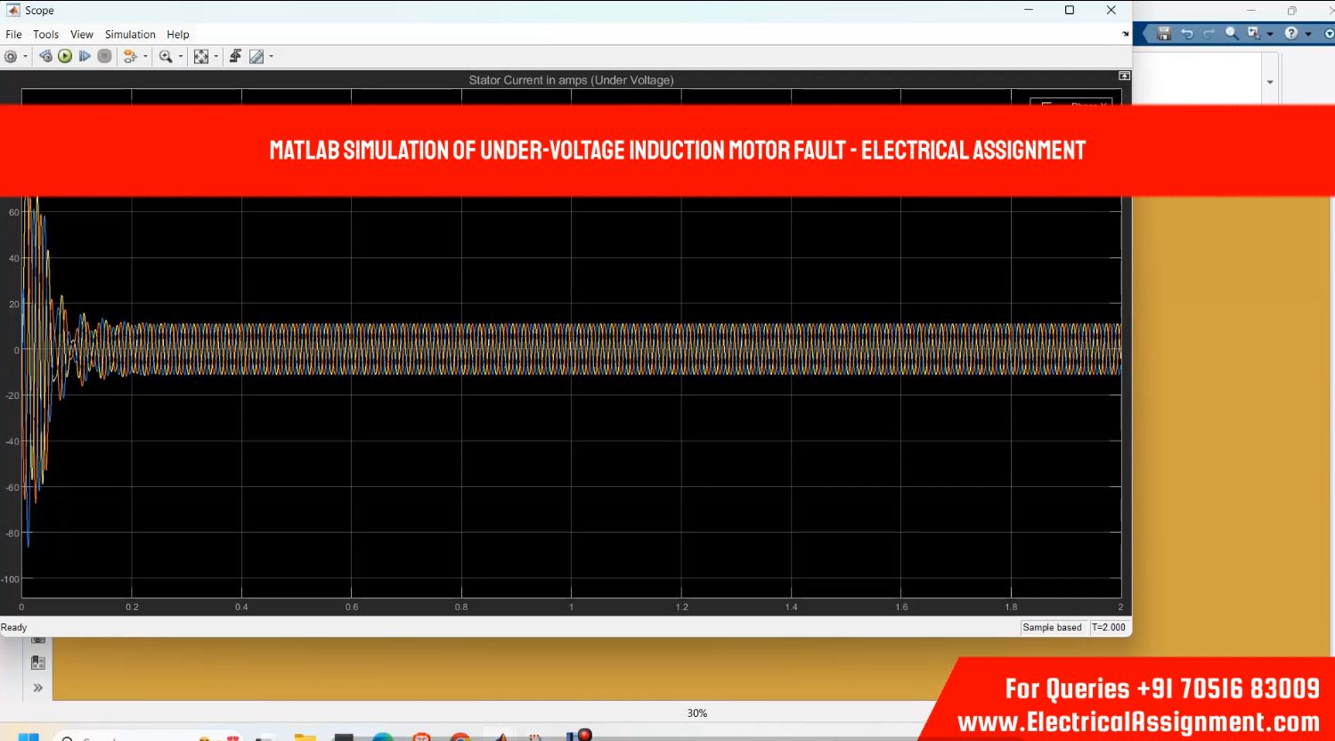Maximize the scope axes display button
This screenshot has height=741, width=1335.
(1124, 77)
